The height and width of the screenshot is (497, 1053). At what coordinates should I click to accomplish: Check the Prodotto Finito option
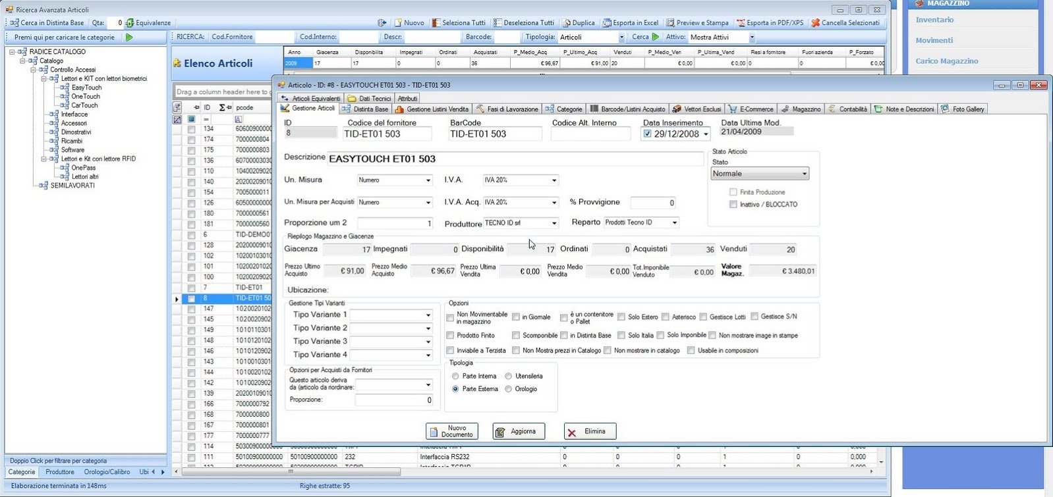(x=451, y=336)
